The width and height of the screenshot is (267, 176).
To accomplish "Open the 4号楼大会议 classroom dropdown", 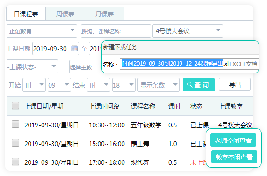I will [x=188, y=31].
